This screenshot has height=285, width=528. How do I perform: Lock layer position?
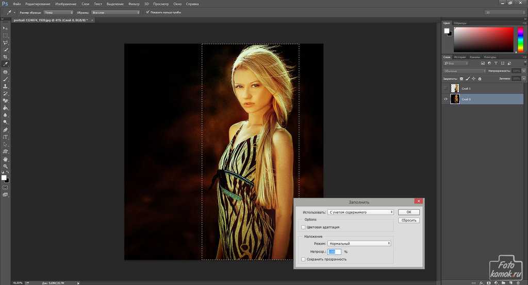point(474,79)
